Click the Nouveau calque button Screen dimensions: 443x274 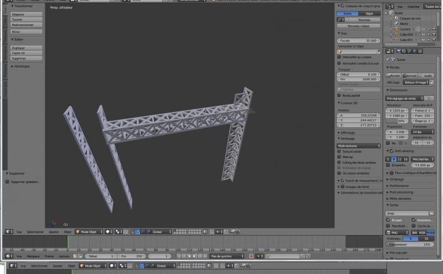click(x=359, y=26)
